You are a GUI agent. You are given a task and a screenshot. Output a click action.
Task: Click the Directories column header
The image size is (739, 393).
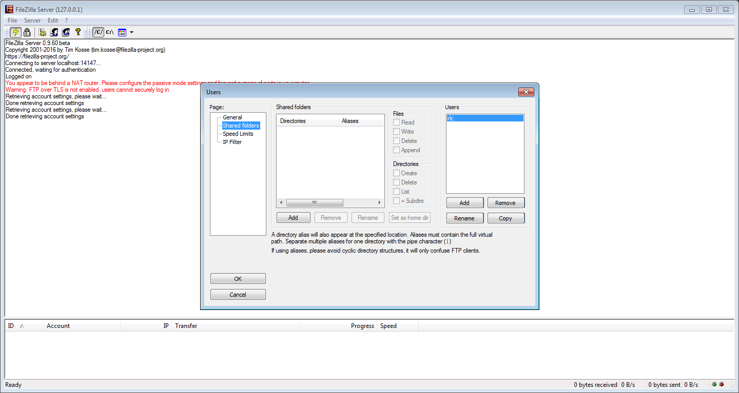(308, 121)
